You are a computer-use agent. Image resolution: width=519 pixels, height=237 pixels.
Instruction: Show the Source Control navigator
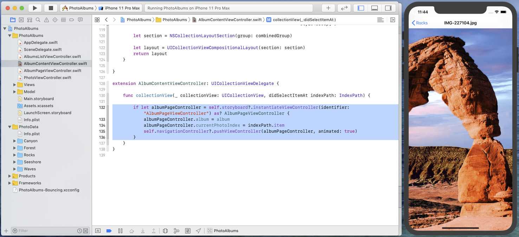21,20
